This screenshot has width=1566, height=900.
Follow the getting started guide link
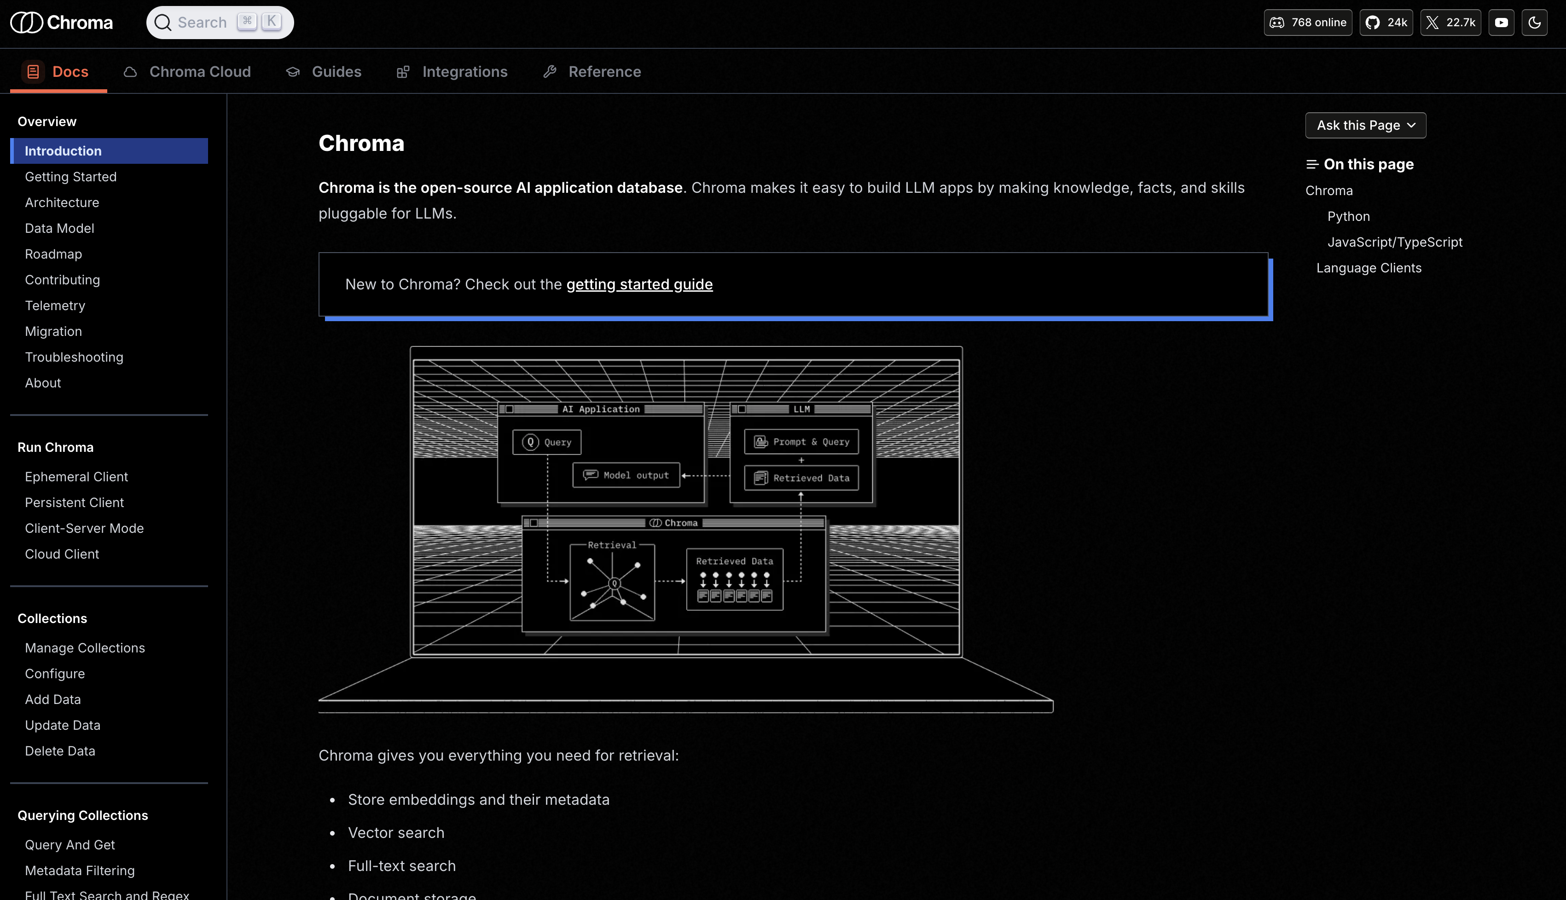point(639,284)
